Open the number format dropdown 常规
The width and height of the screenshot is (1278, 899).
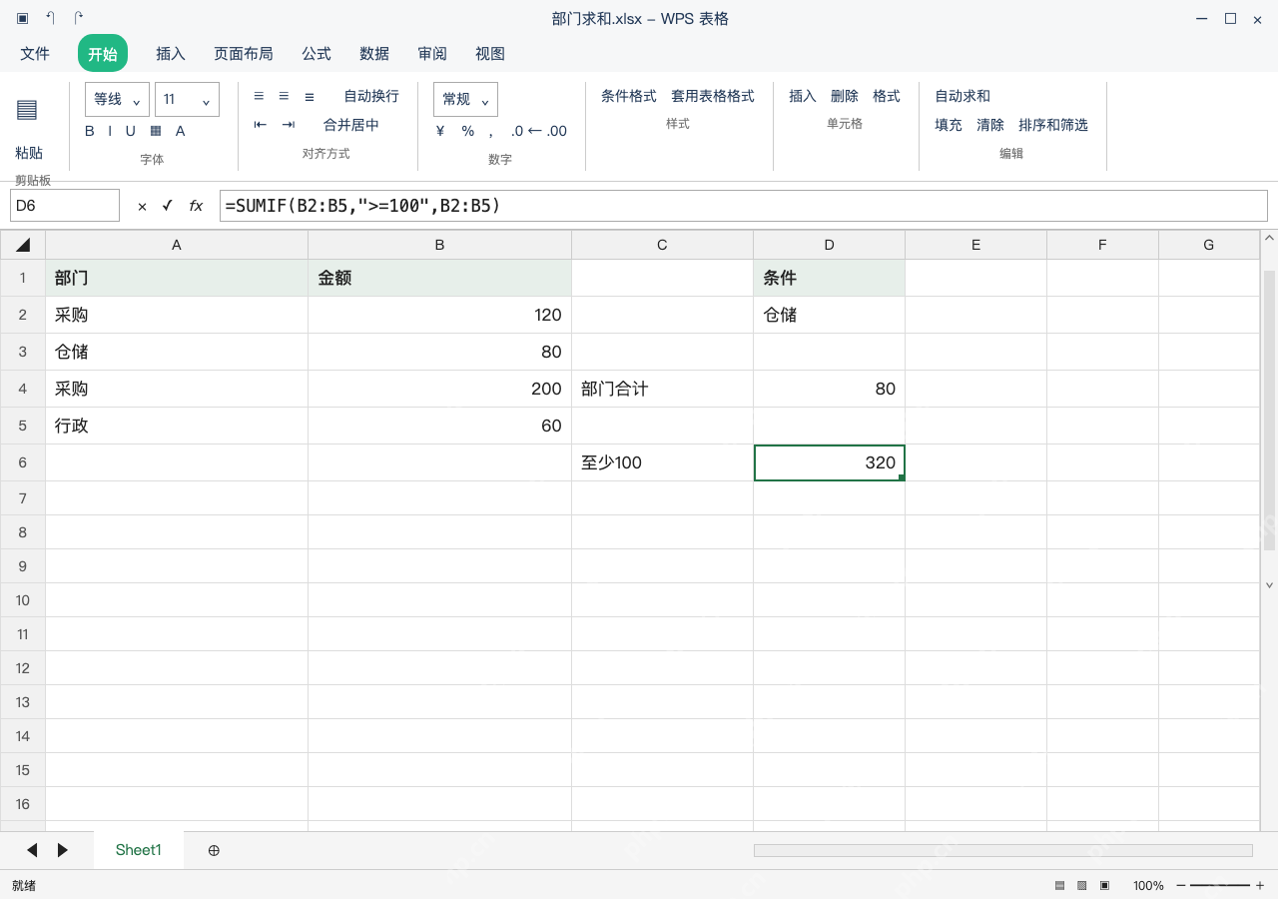(465, 99)
